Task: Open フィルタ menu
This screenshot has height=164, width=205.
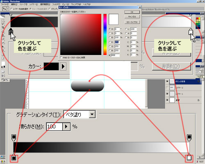Action: coord(56,4)
